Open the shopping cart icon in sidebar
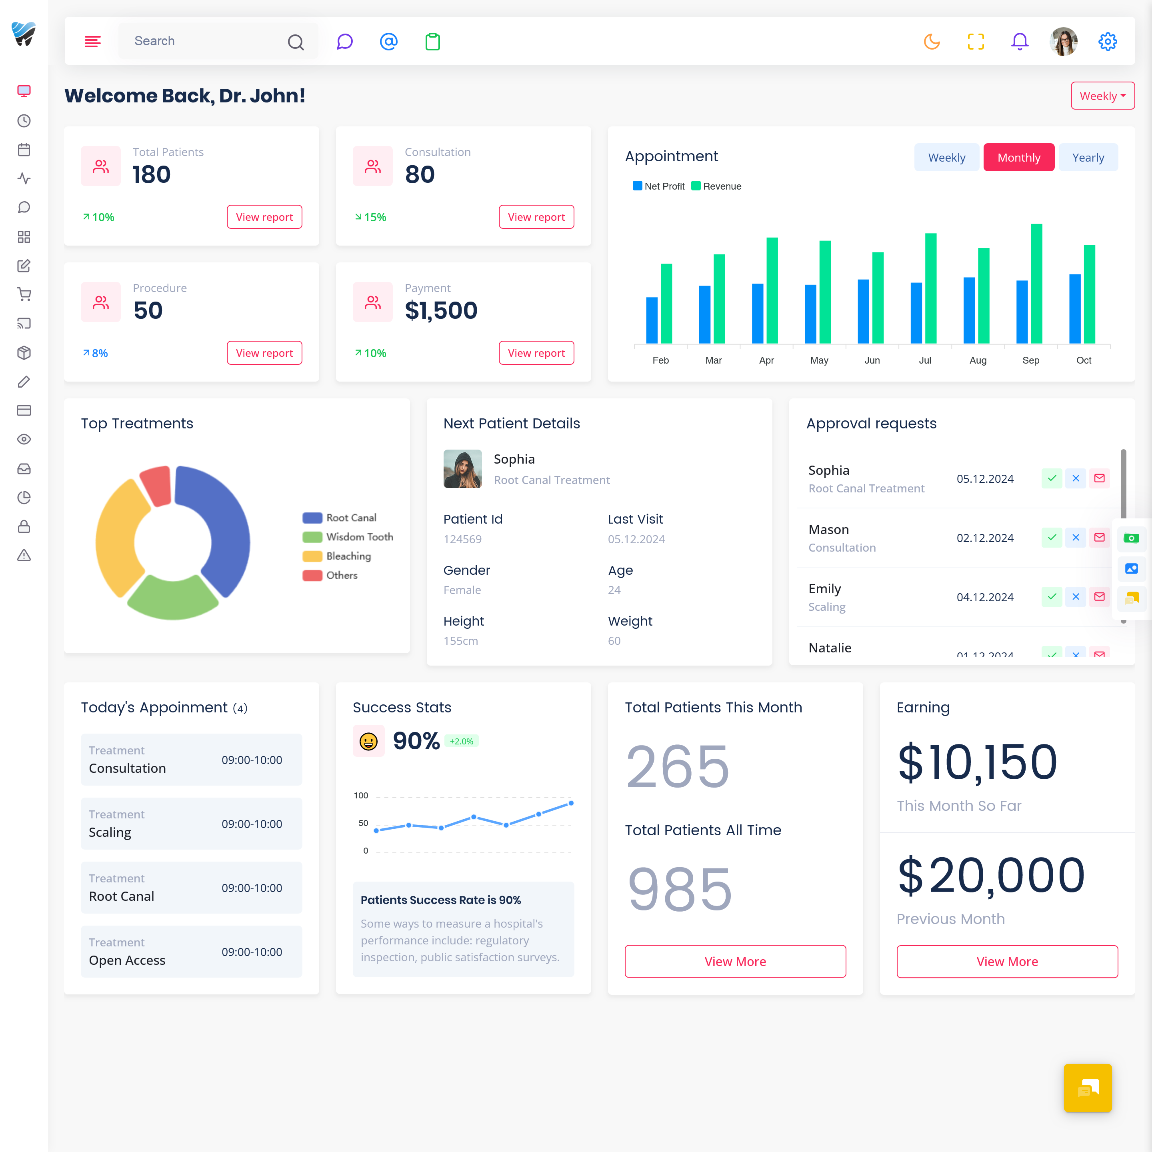This screenshot has height=1152, width=1152. point(24,294)
